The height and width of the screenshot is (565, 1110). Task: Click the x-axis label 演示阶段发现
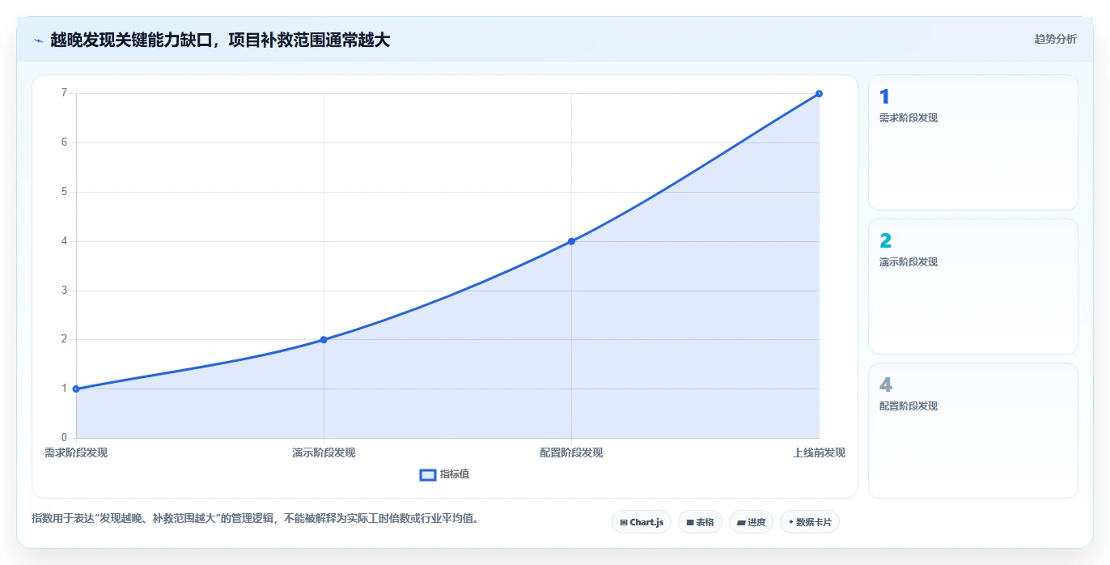pyautogui.click(x=324, y=452)
